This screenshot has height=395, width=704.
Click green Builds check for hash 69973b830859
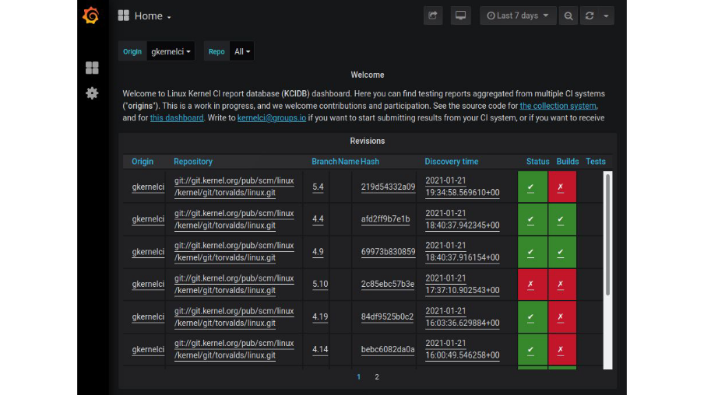point(562,252)
